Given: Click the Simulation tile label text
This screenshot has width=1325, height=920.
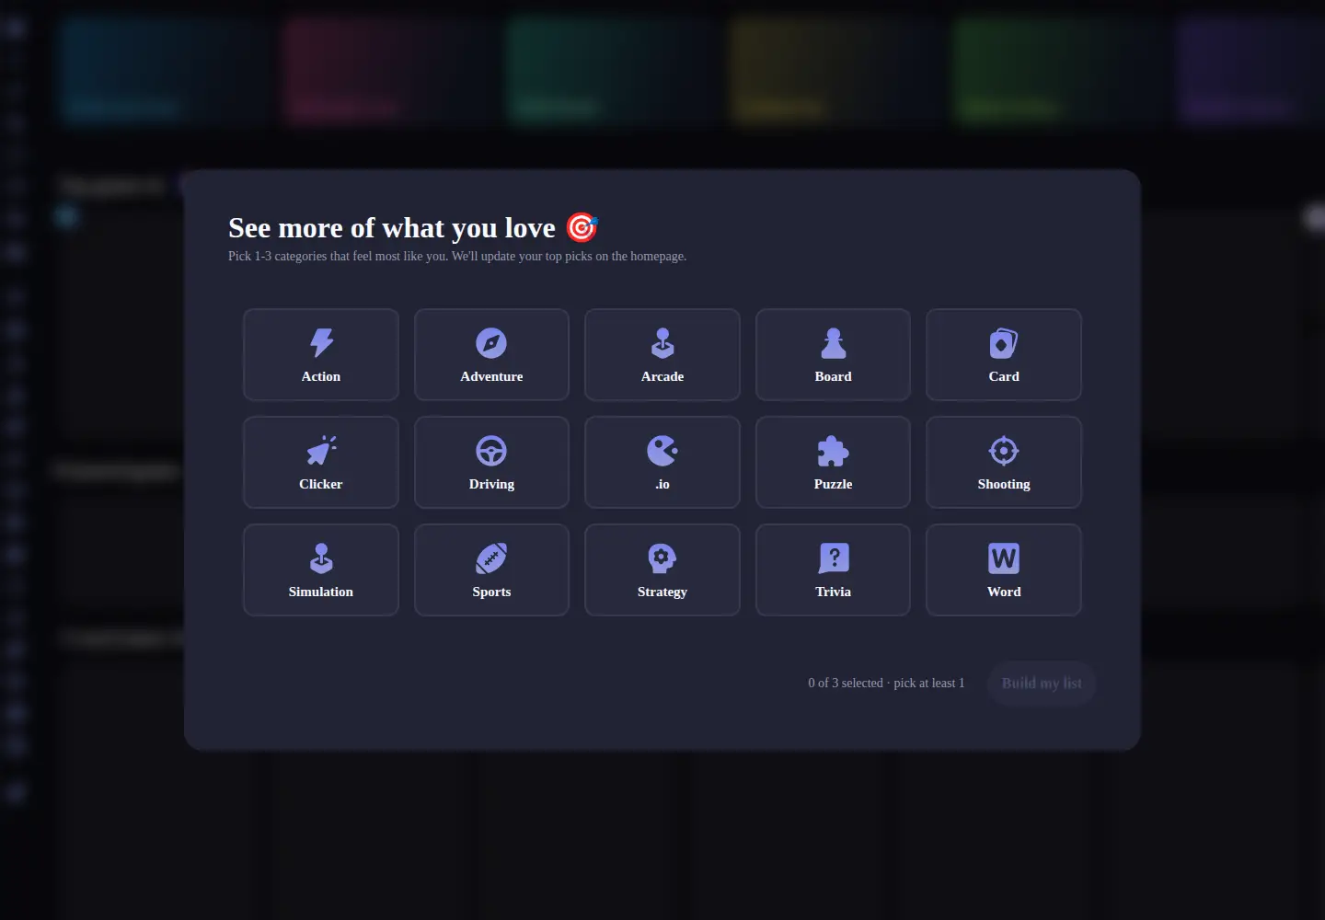Looking at the screenshot, I should click(321, 592).
